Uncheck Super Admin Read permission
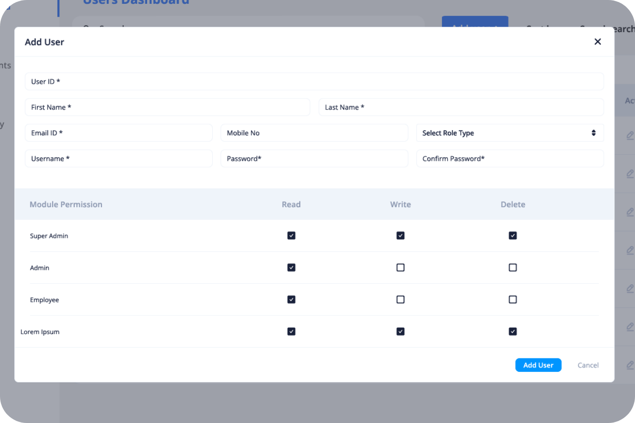Image resolution: width=635 pixels, height=423 pixels. (291, 235)
